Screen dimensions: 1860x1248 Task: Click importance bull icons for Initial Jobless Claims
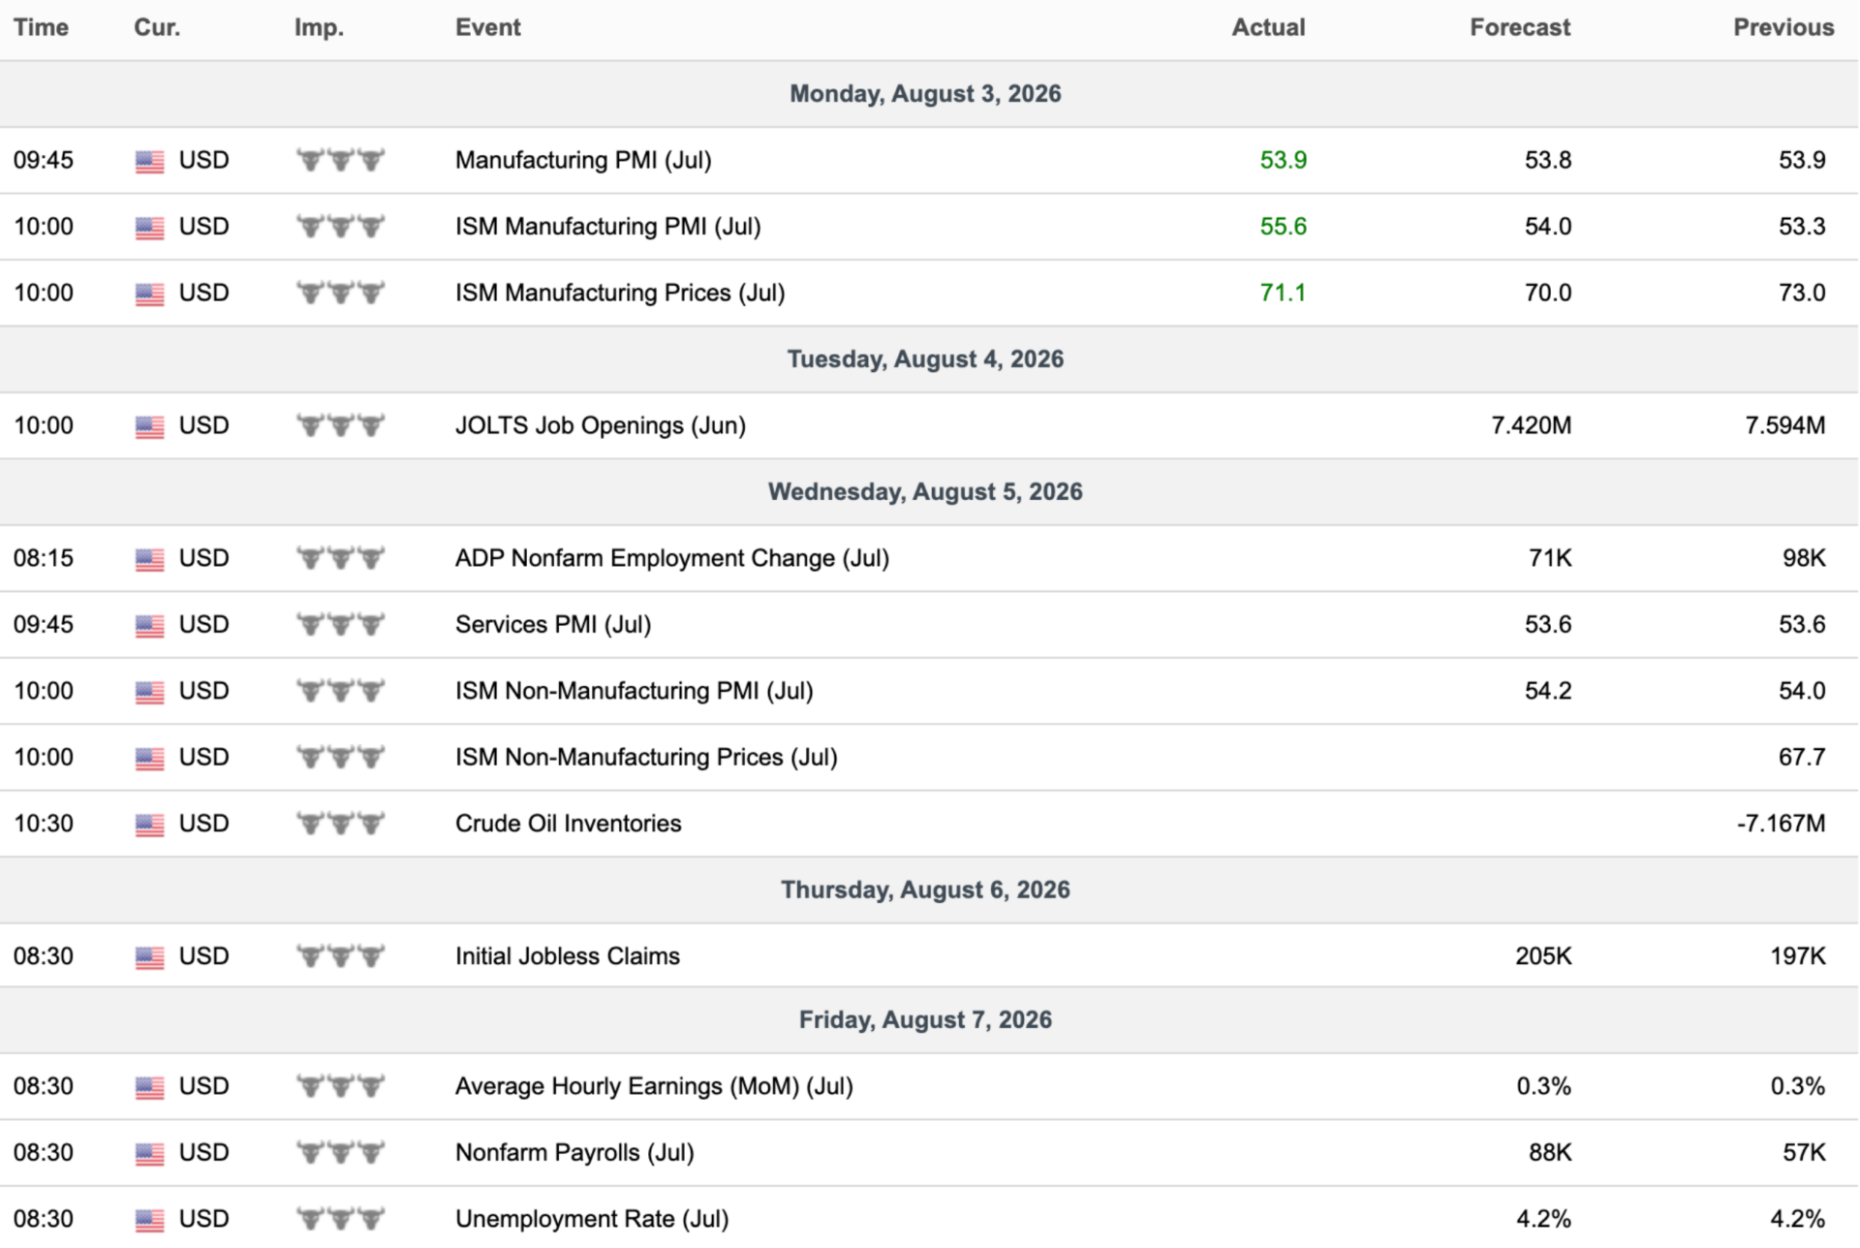[x=340, y=957]
